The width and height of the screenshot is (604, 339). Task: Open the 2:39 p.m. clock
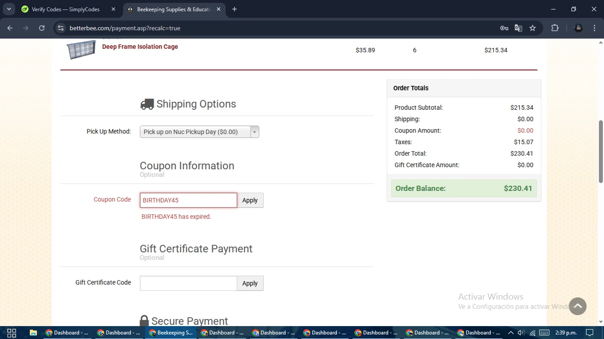point(566,333)
